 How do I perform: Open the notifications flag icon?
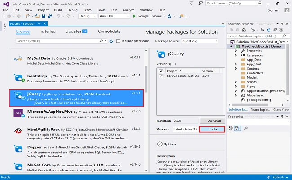tap(191, 3)
